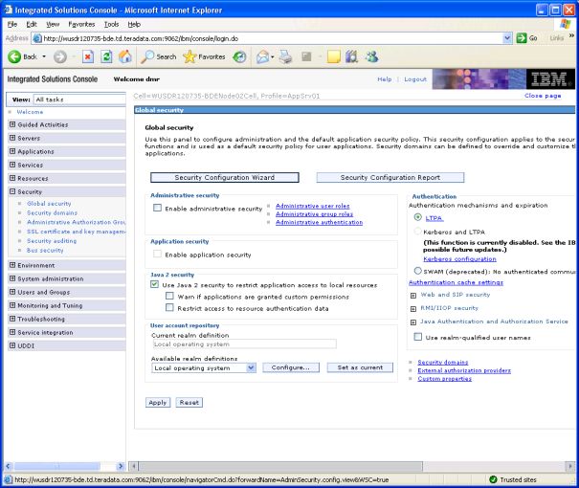Open Favorites star icon
Image resolution: width=579 pixels, height=488 pixels.
pyautogui.click(x=189, y=56)
